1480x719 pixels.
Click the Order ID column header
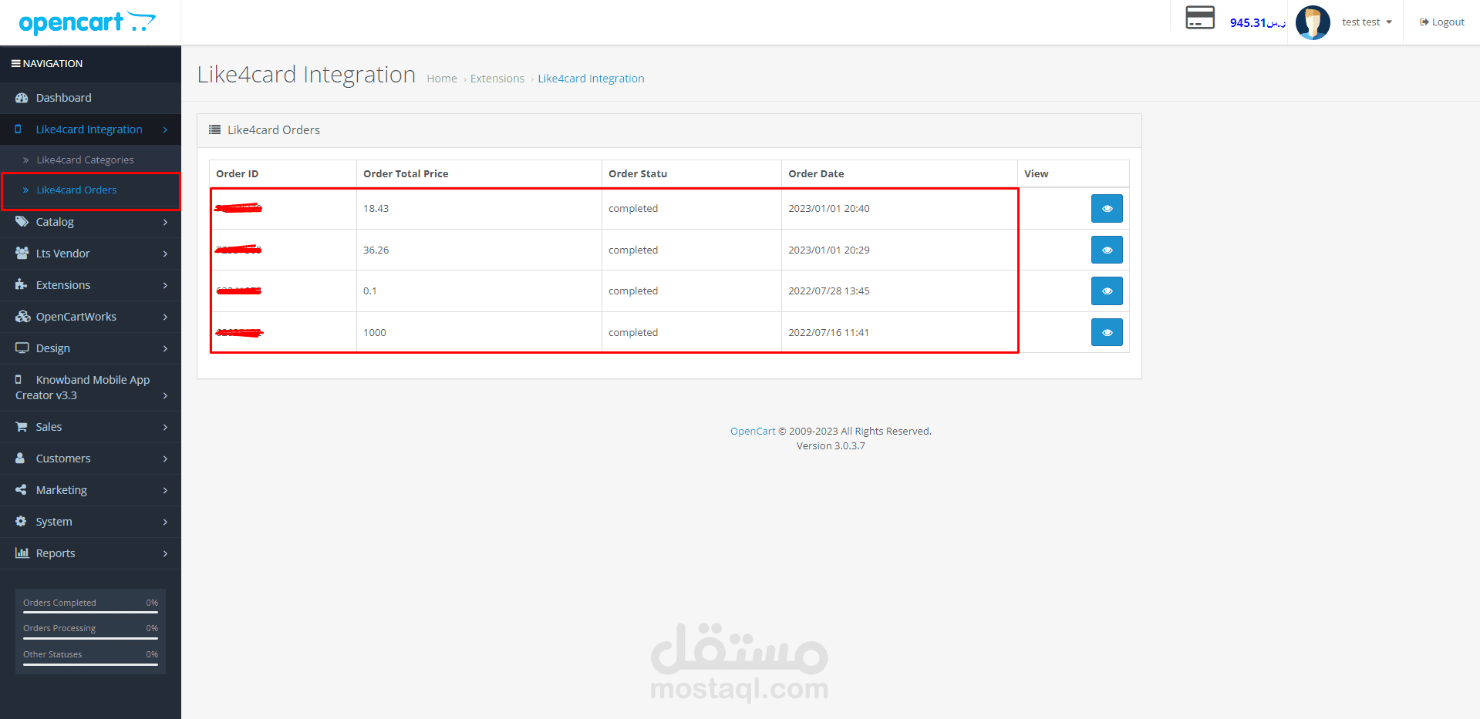pyautogui.click(x=238, y=174)
